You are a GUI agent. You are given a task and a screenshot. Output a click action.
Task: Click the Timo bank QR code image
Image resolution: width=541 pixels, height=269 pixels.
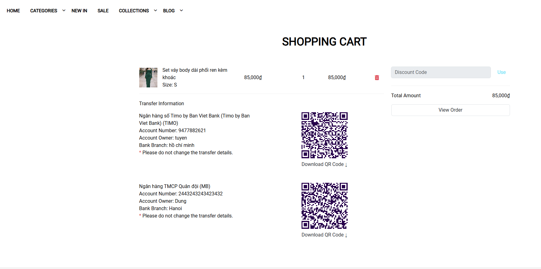pyautogui.click(x=324, y=135)
